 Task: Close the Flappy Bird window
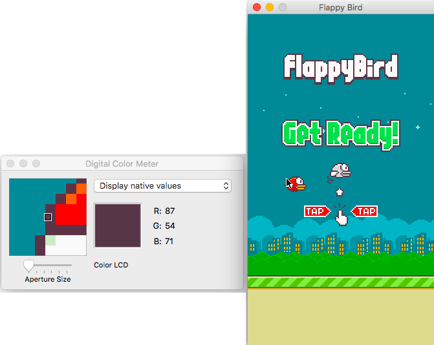pos(257,7)
